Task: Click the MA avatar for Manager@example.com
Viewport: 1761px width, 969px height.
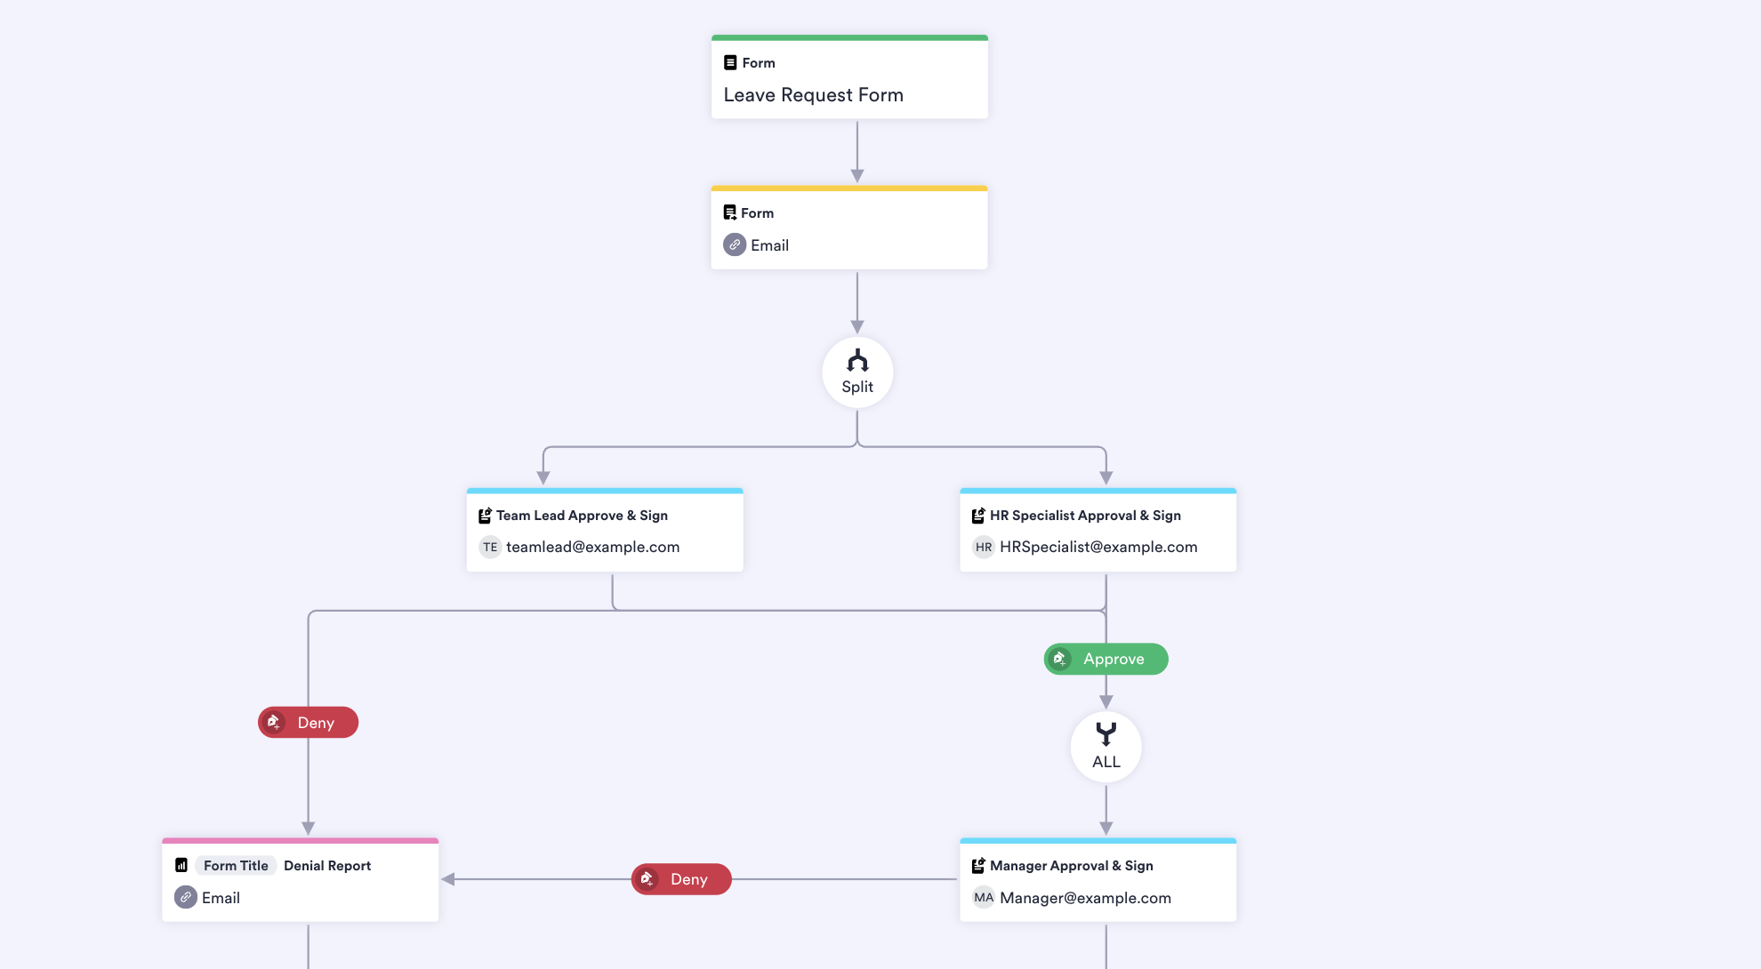Action: (983, 898)
